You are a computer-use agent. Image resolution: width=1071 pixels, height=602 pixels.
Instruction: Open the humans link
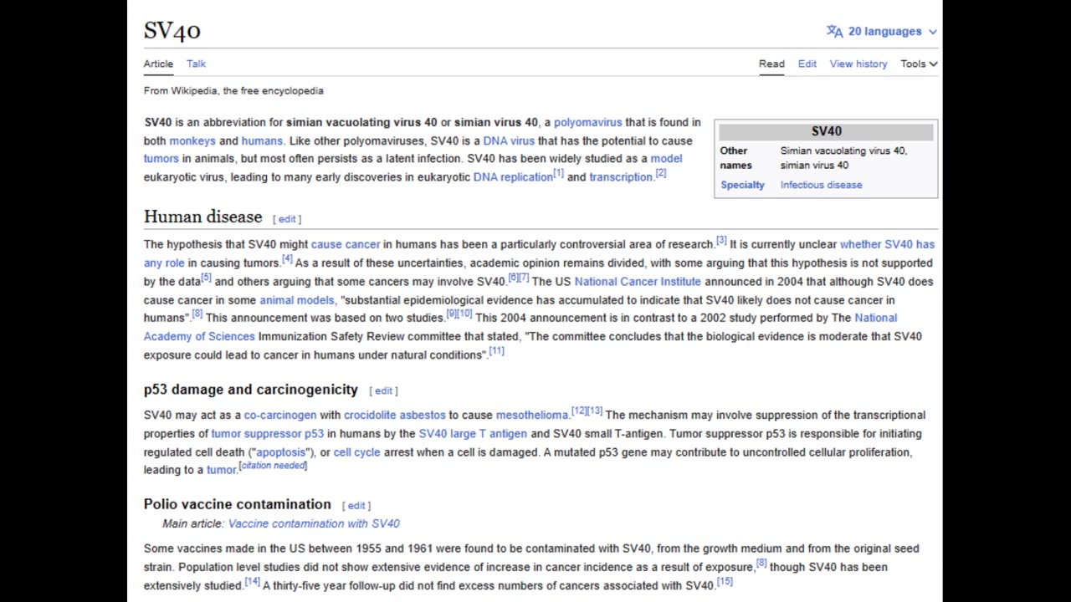(x=262, y=140)
